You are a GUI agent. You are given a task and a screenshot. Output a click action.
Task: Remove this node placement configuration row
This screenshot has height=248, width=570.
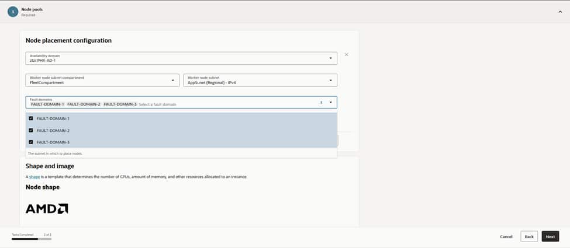(x=347, y=54)
